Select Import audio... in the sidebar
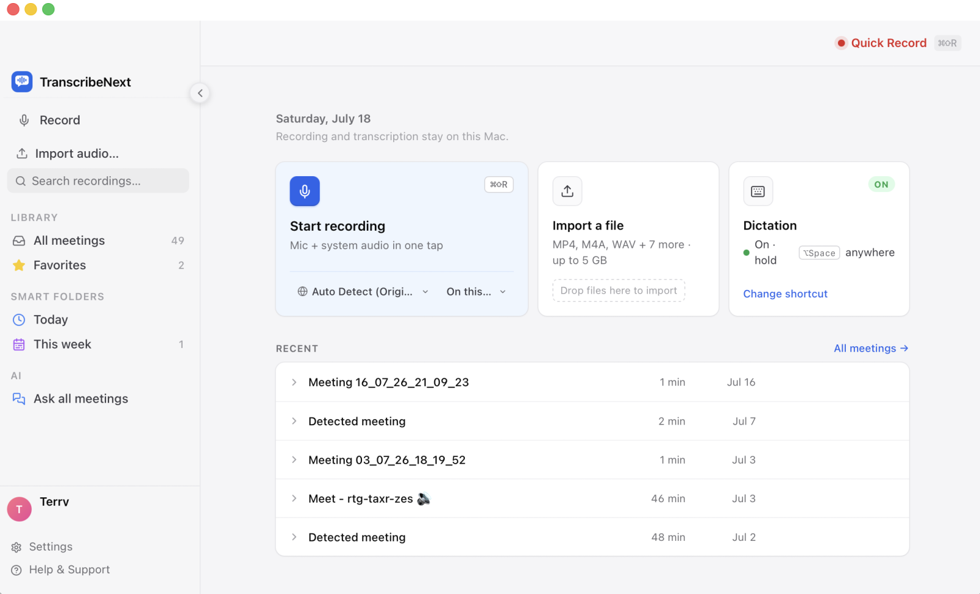Screen dimensions: 980x594 [x=98, y=154]
